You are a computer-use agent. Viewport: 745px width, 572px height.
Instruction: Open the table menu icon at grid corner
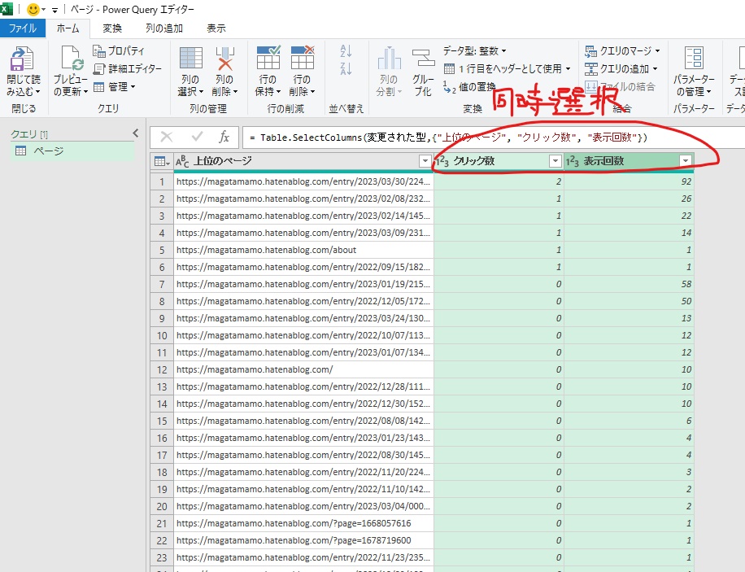click(x=162, y=162)
